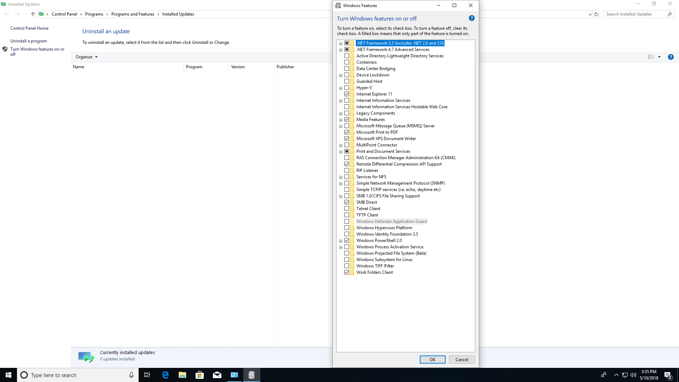
Task: Click the Start button
Action: pyautogui.click(x=8, y=375)
